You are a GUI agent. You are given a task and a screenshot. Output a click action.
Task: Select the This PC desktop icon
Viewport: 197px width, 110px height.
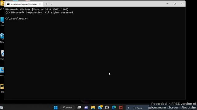pyautogui.click(x=2, y=21)
